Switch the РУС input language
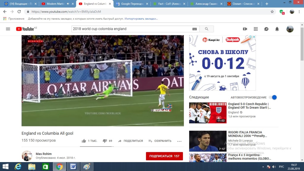 tap(281, 167)
